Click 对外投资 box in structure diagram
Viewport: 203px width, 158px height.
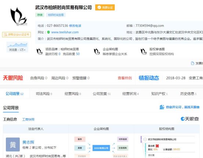click(x=123, y=139)
